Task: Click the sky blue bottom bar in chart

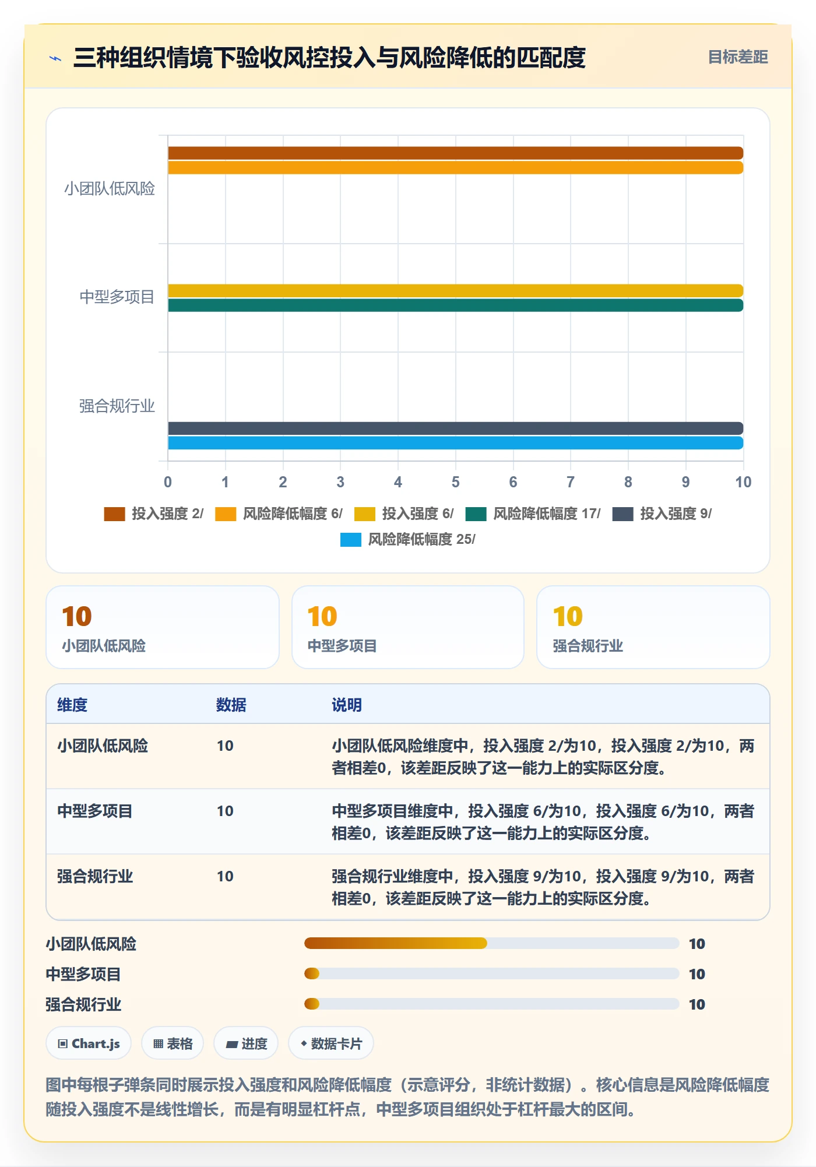Action: click(x=455, y=443)
